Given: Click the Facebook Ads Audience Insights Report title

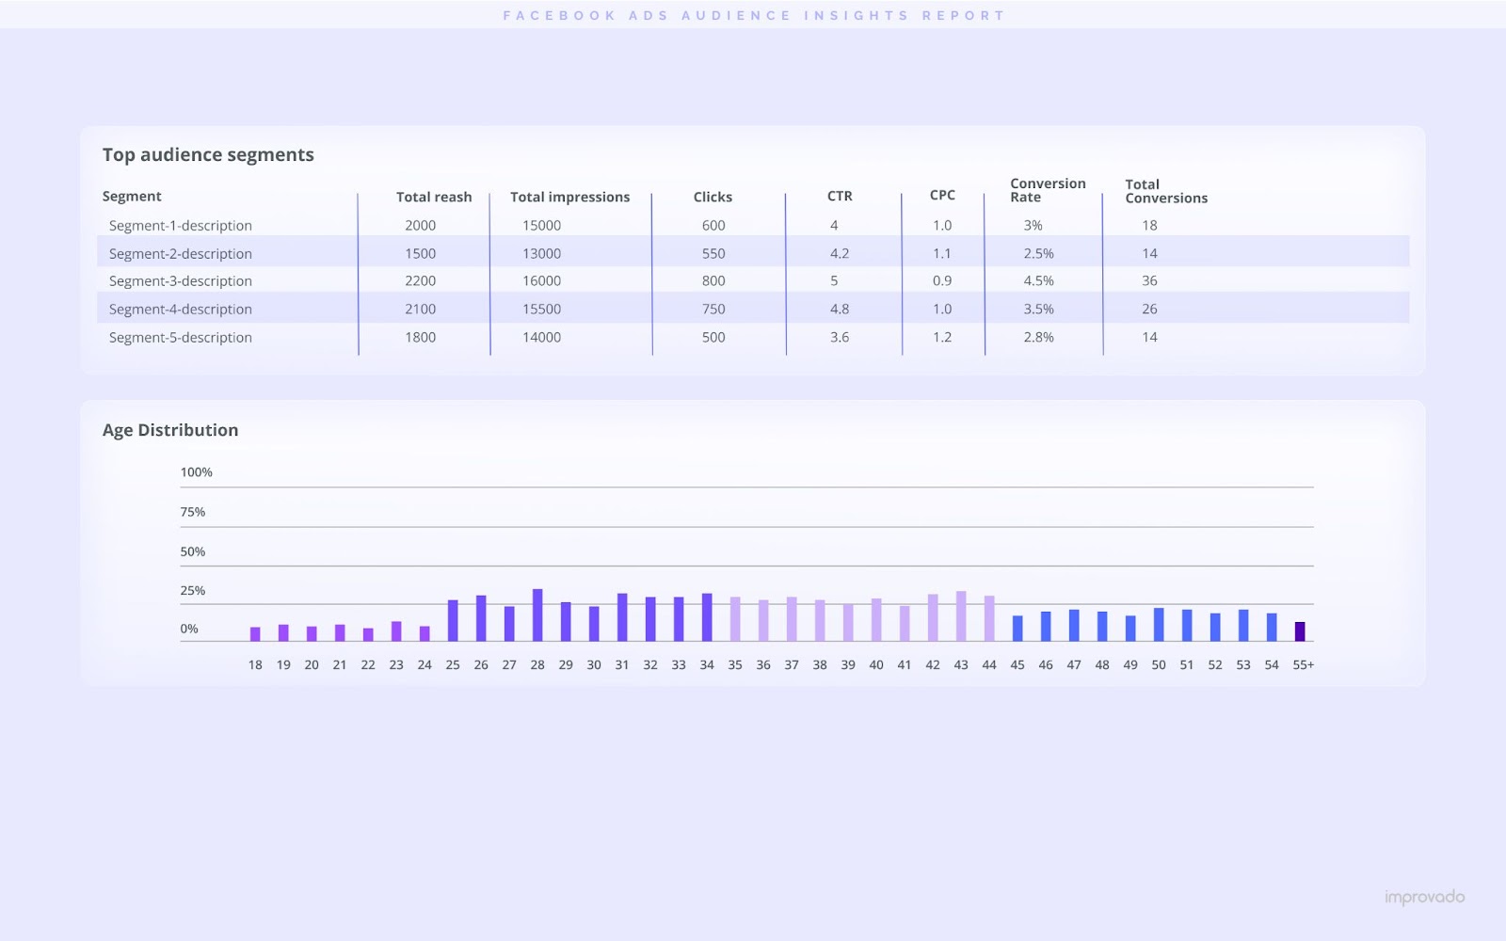Looking at the screenshot, I should pyautogui.click(x=753, y=15).
